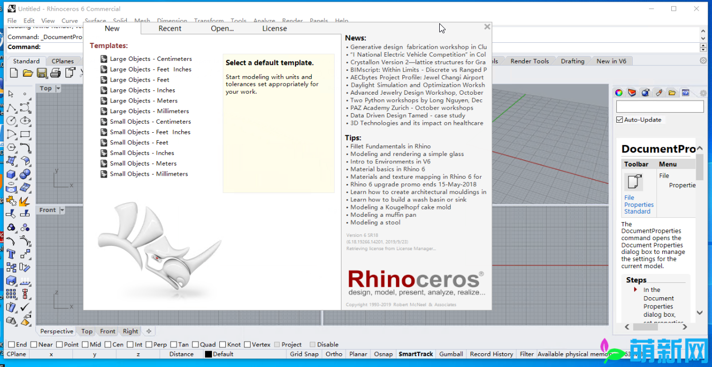
Task: Select the Text object tool
Action: click(x=11, y=254)
